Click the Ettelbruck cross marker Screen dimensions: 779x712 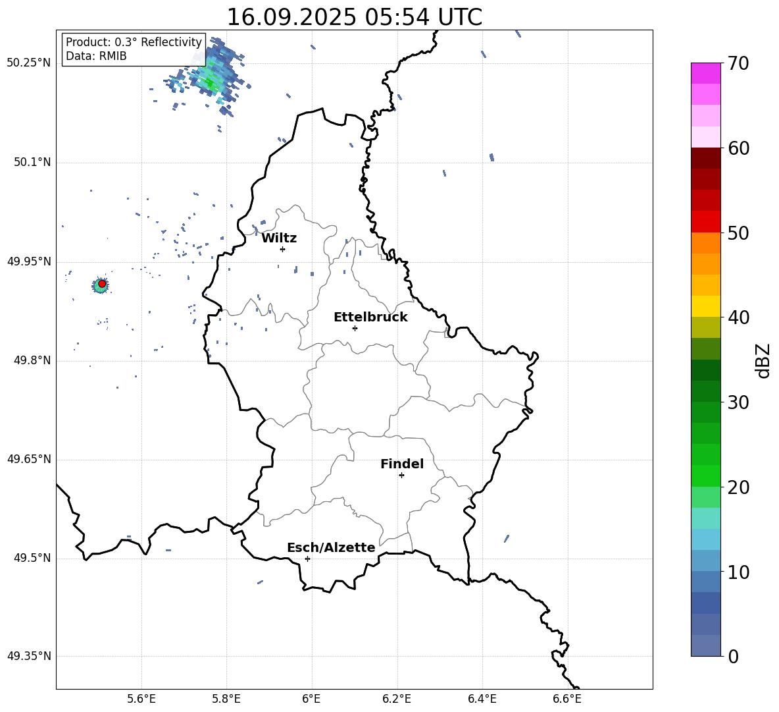tap(355, 328)
